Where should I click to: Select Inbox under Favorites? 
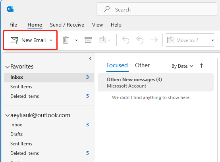pyautogui.click(x=49, y=77)
